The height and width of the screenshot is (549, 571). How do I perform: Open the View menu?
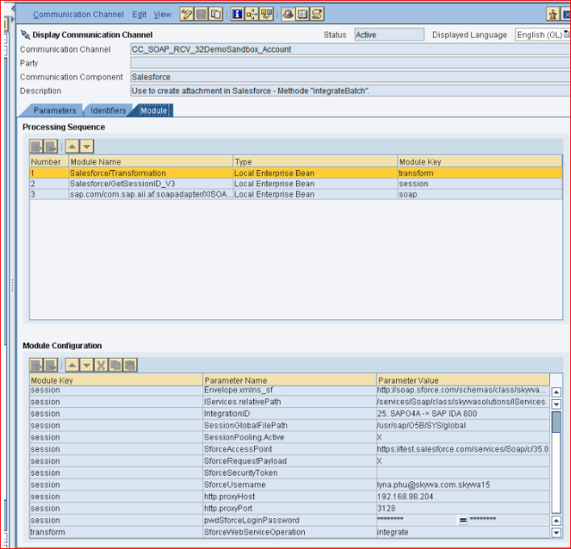pyautogui.click(x=163, y=15)
